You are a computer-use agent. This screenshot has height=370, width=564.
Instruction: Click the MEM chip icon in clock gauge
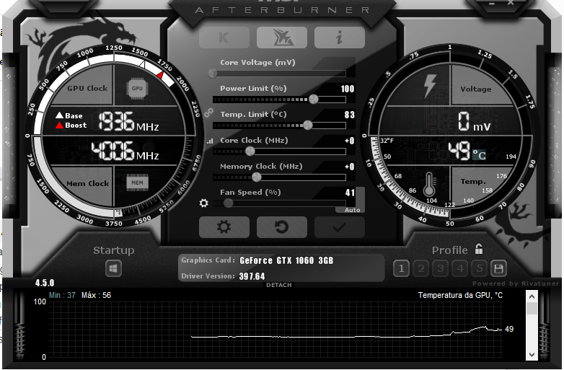137,182
